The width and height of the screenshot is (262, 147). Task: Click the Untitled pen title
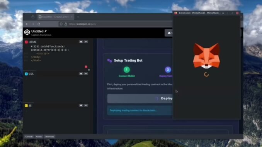[x=37, y=31]
